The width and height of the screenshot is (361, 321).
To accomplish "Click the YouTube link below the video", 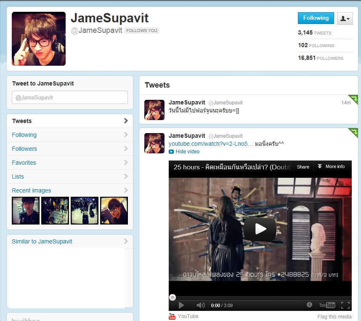I will 188,316.
